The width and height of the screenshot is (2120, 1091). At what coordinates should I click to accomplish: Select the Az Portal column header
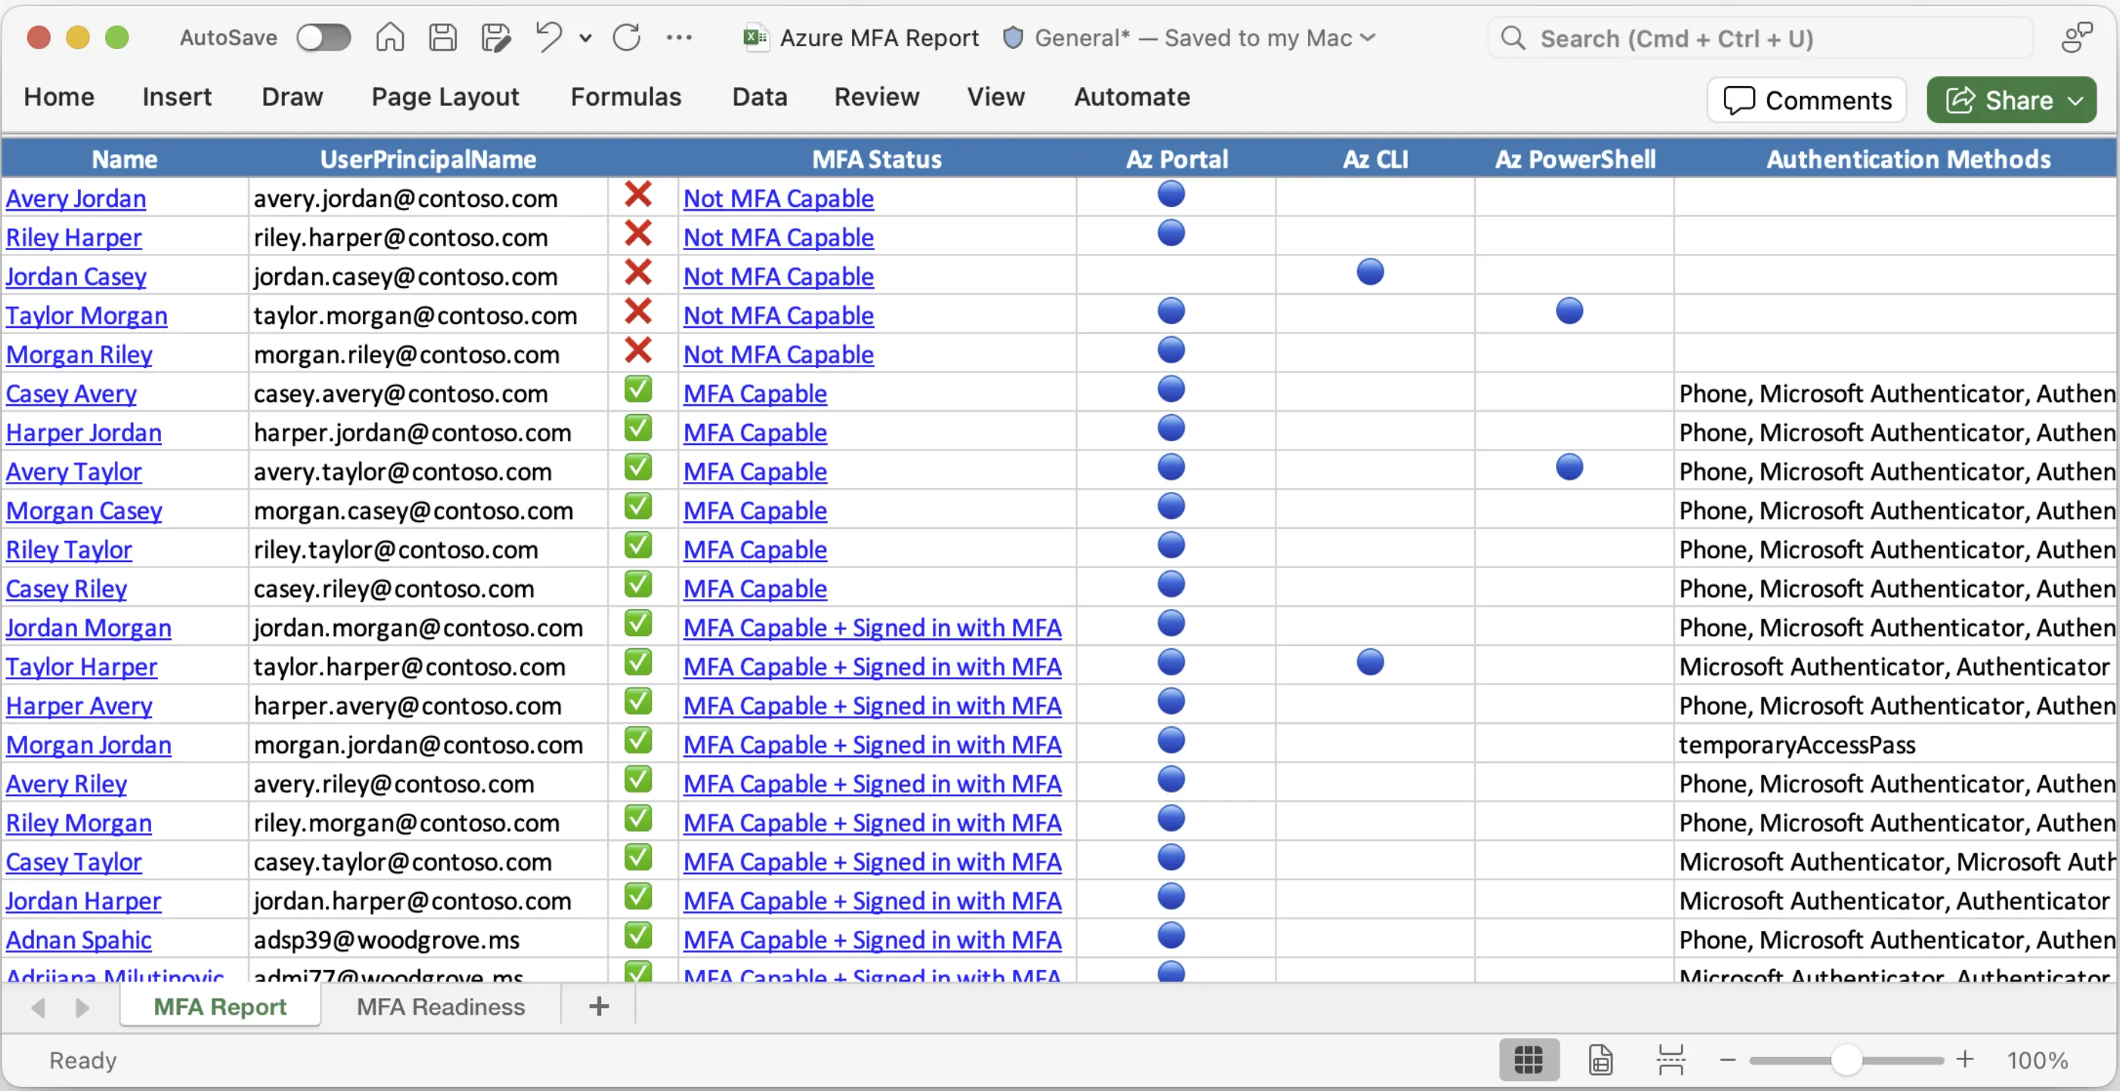[x=1176, y=159]
